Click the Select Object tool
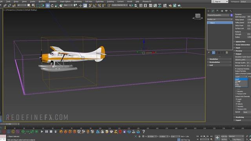 tap(29, 5)
